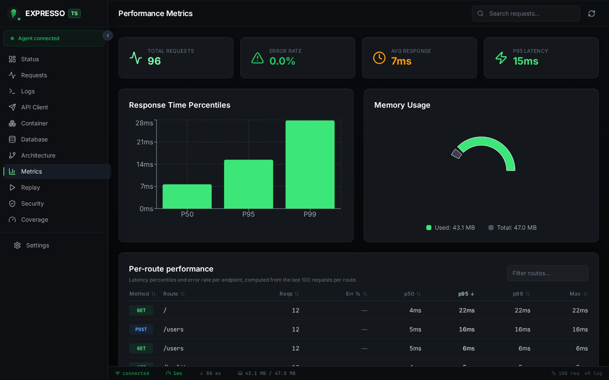
Task: Click the Logs terminal icon
Action: (x=12, y=91)
